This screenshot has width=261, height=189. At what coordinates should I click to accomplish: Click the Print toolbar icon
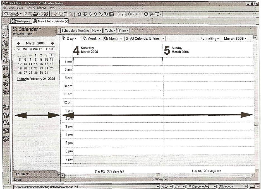[x=35, y=14]
